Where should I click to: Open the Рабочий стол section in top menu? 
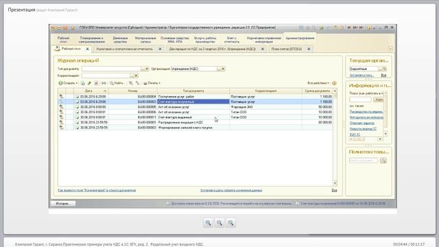(63, 40)
